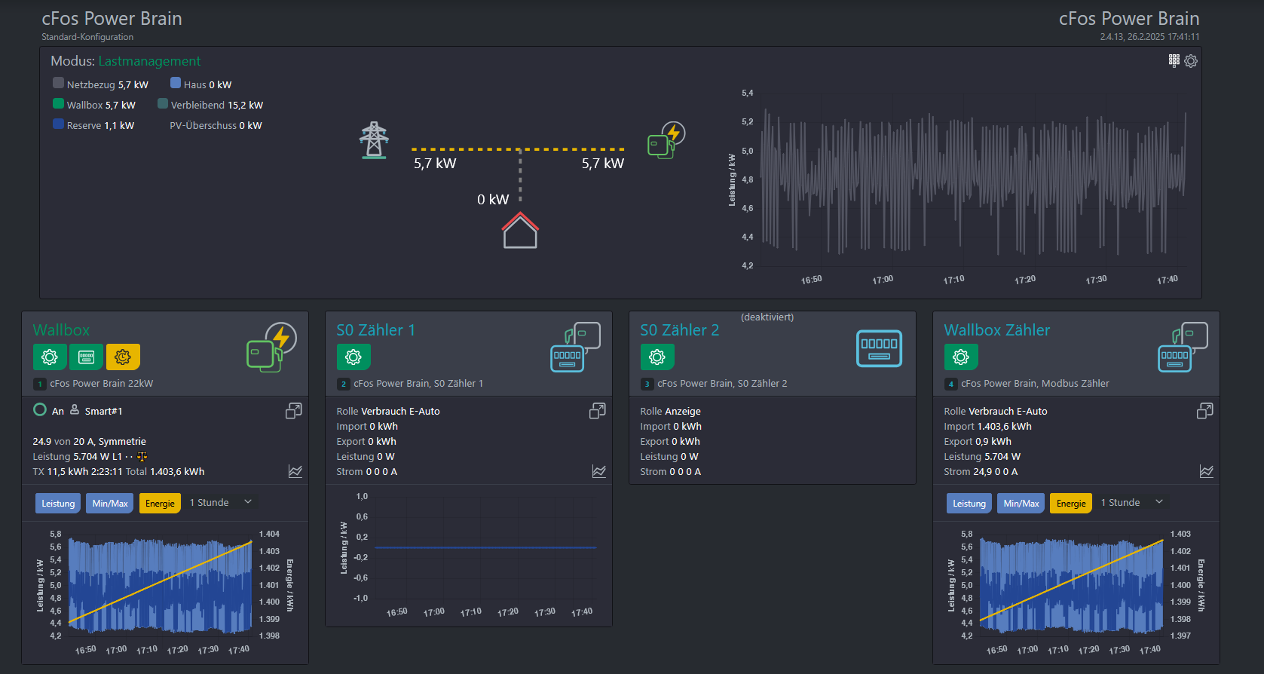
Task: Open S0 Zähler 1 settings gear
Action: click(353, 357)
